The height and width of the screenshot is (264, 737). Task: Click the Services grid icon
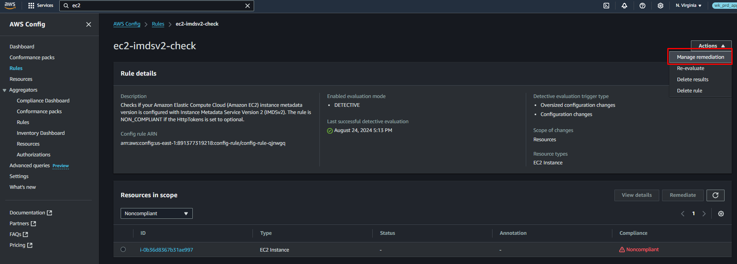click(x=31, y=6)
